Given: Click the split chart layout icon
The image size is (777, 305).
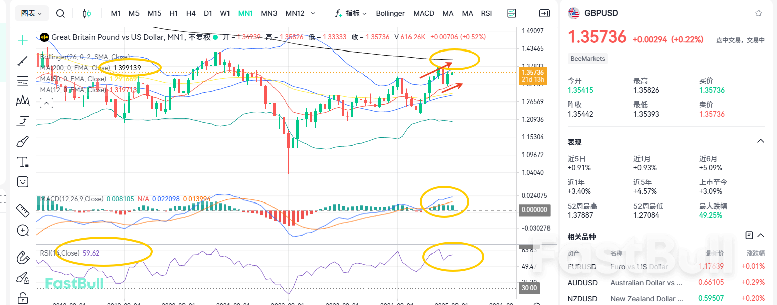Looking at the screenshot, I should pos(511,13).
